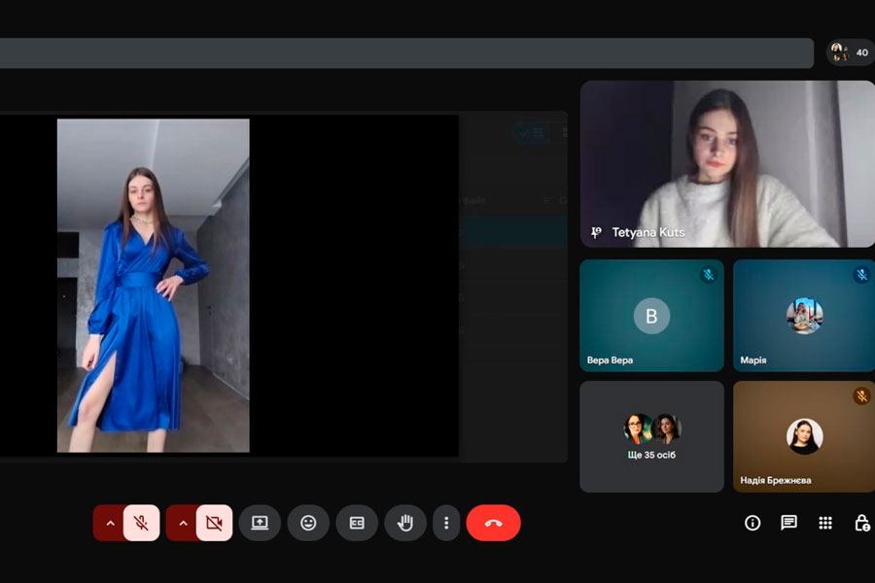The image size is (875, 583).
Task: Click the present screen icon
Action: click(x=260, y=523)
